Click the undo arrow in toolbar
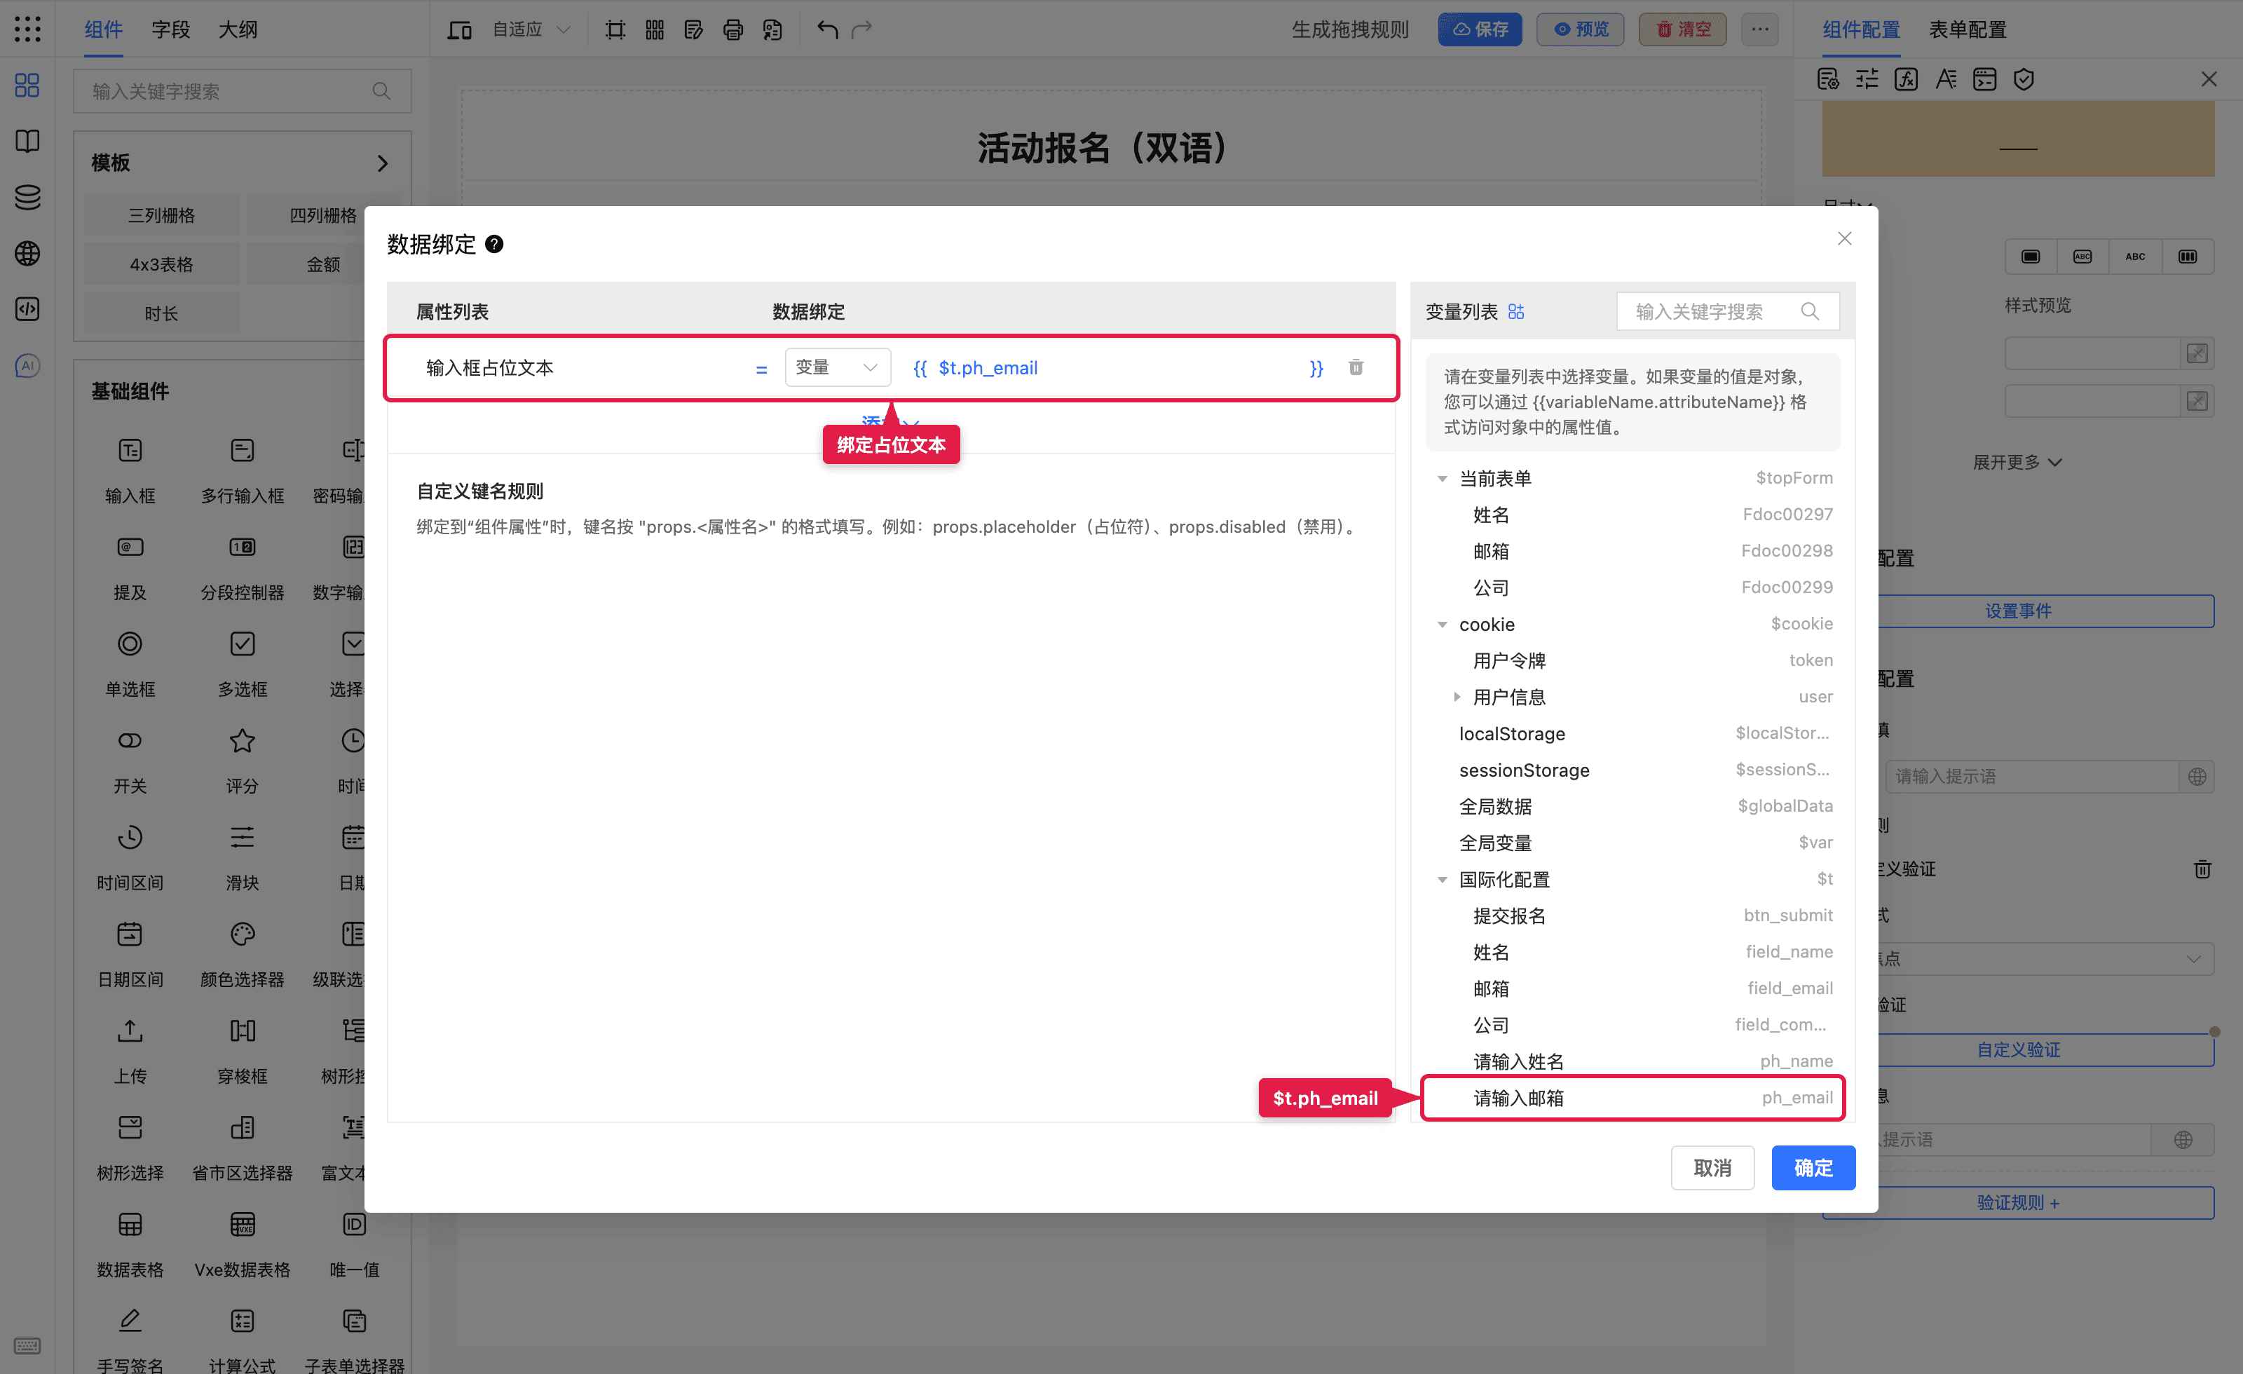 point(826,30)
